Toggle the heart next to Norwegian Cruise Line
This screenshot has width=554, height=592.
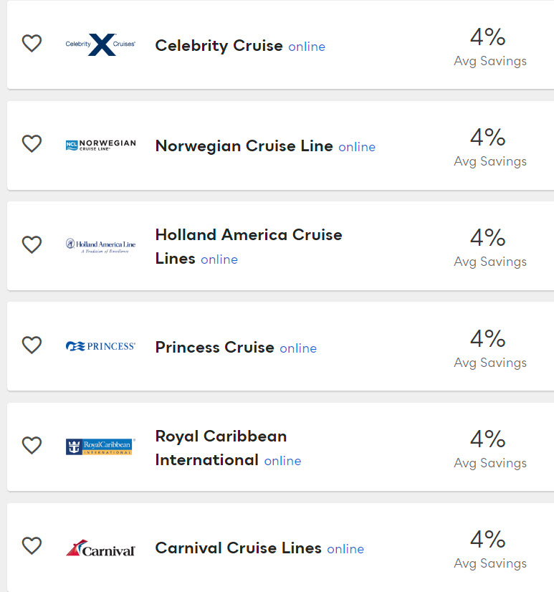[32, 144]
